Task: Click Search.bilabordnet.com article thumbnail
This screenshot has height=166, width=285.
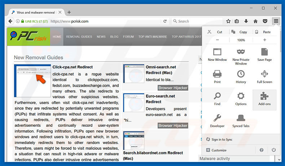Action: [x=133, y=140]
